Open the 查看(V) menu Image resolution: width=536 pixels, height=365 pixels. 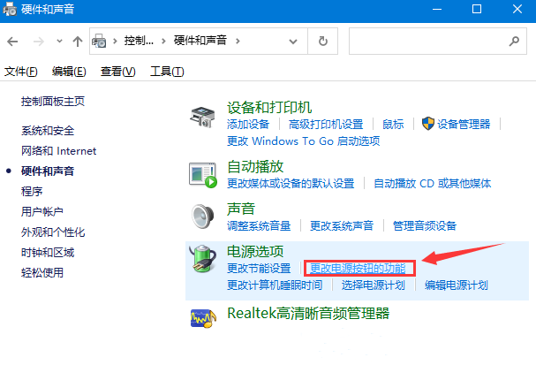(x=117, y=72)
